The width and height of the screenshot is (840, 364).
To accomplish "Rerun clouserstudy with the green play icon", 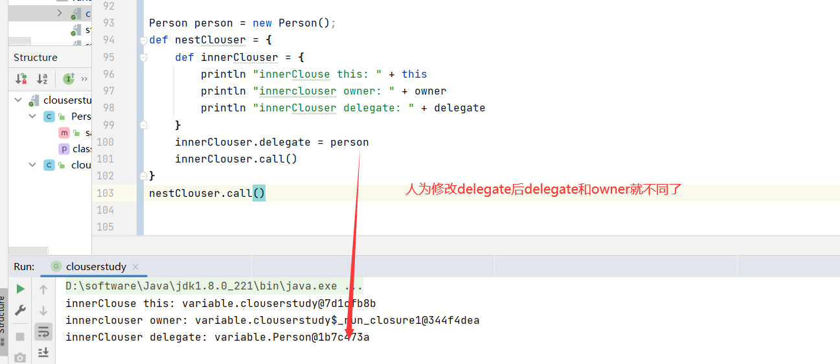I will coord(21,289).
